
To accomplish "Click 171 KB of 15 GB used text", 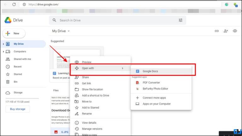I will (x=17, y=102).
